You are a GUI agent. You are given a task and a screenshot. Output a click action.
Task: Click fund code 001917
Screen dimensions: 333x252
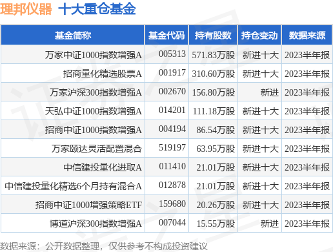click(x=172, y=72)
